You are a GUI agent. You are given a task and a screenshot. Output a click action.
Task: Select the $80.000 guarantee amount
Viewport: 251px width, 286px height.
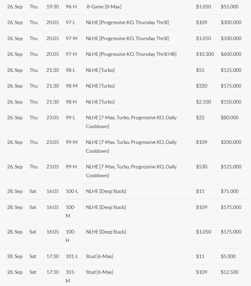(229, 117)
